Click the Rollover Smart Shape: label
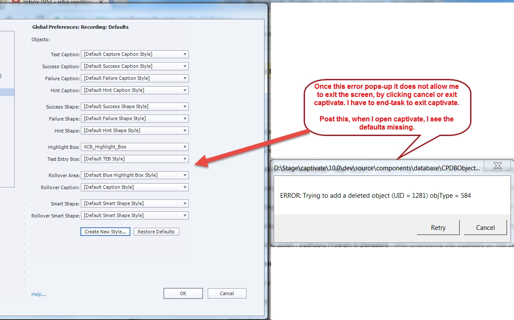514x320 pixels. click(55, 216)
